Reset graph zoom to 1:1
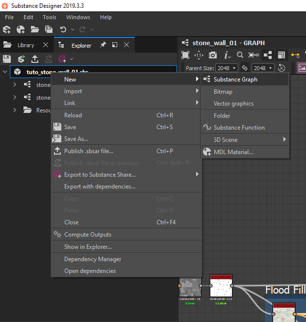 pos(199,55)
